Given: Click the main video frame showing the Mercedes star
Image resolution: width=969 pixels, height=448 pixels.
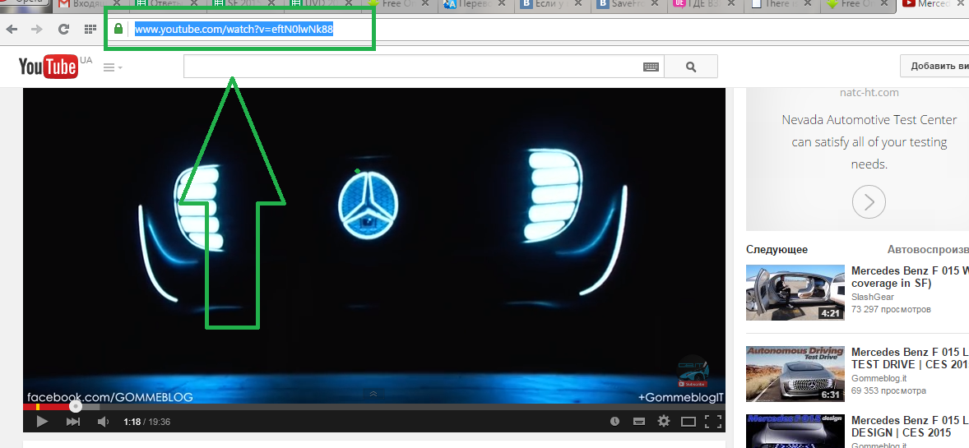Looking at the screenshot, I should (374, 246).
